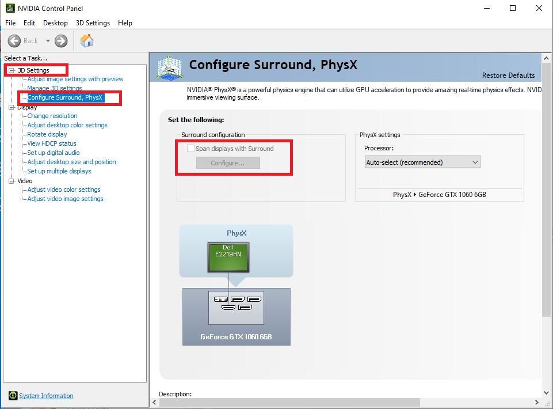Open the Back history dropdown arrow

point(48,41)
